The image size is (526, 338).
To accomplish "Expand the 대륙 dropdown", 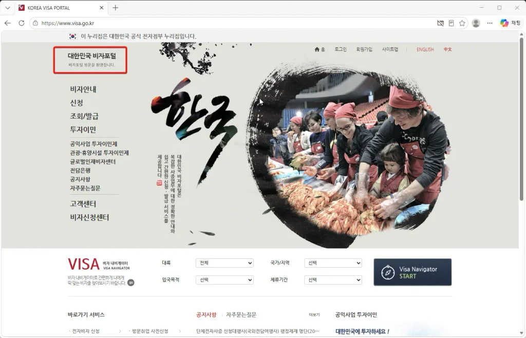I will [x=224, y=263].
